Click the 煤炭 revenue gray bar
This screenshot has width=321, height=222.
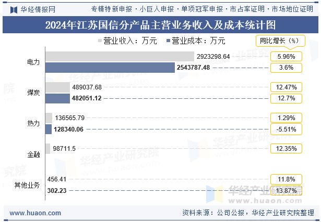point(58,87)
